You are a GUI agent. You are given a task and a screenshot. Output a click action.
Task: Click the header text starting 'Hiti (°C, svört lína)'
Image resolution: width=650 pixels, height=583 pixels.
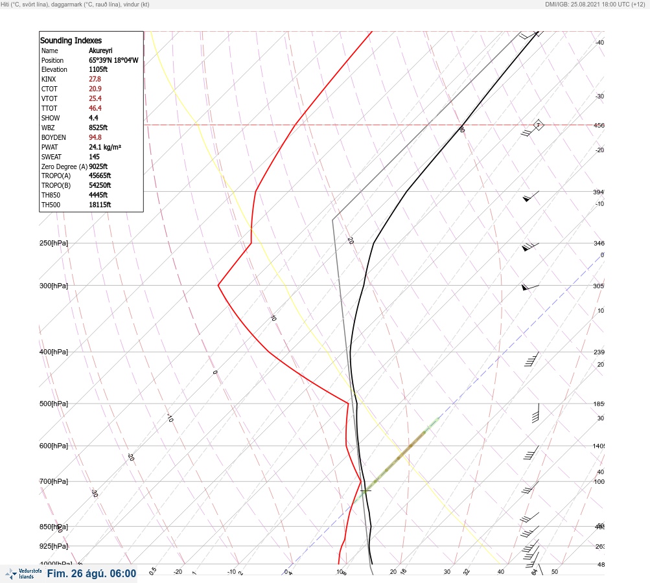[75, 5]
